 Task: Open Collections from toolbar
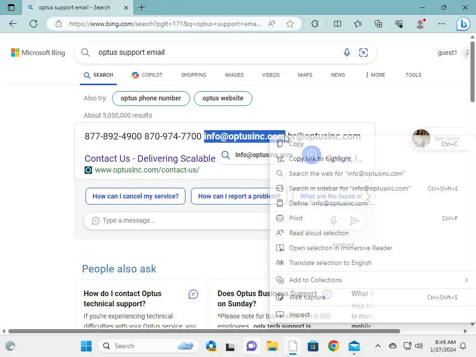coord(378,24)
